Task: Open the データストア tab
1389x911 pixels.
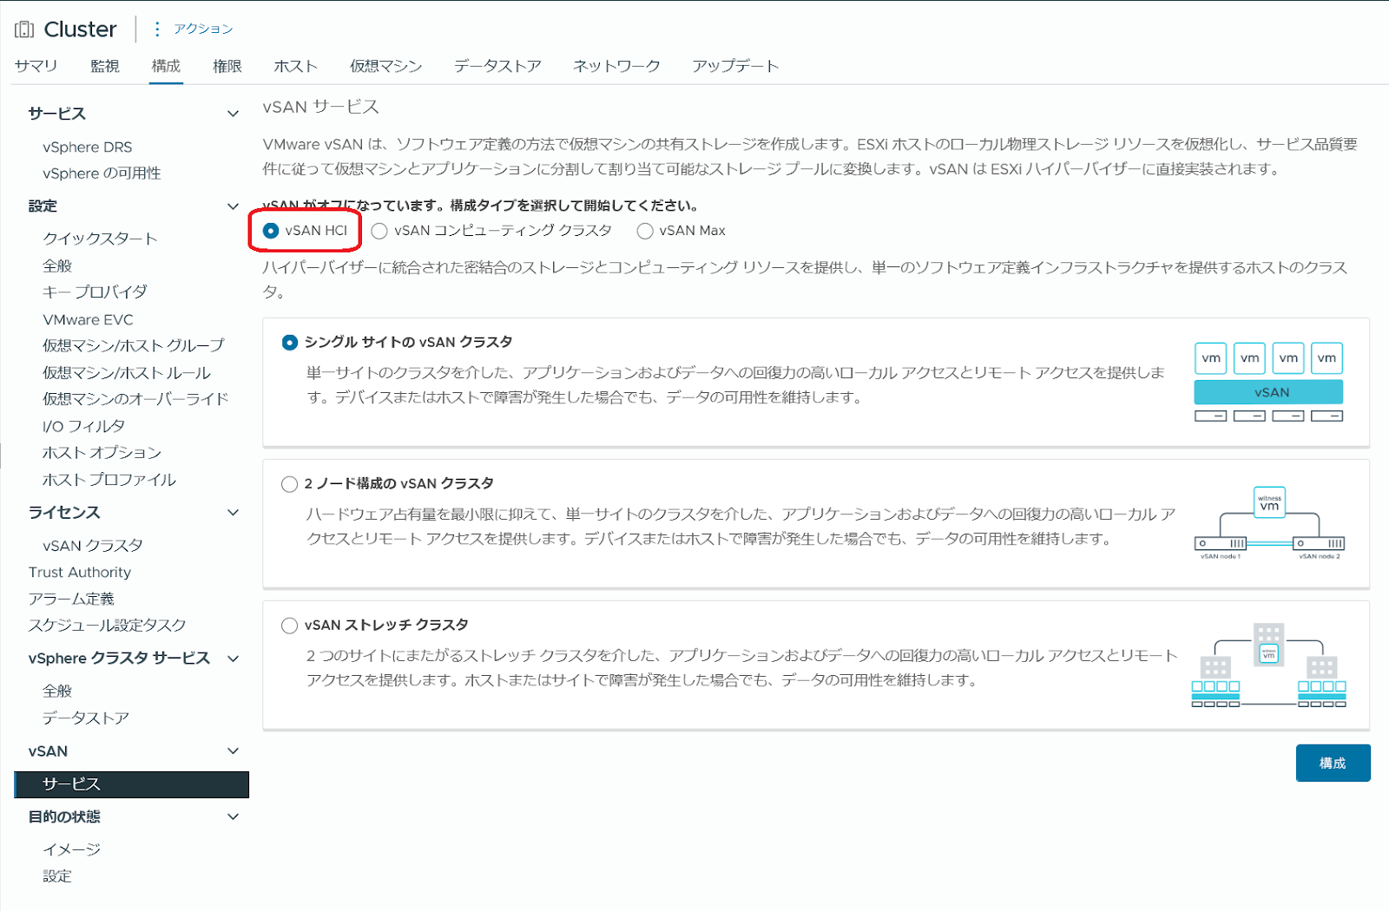Action: (497, 66)
